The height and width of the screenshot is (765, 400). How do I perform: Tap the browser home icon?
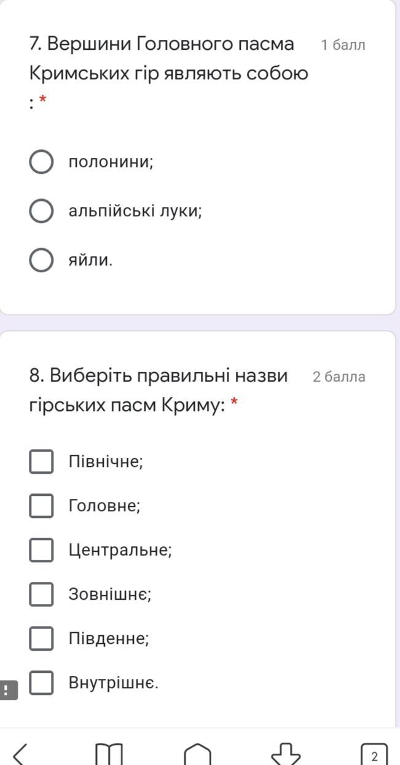tap(197, 753)
